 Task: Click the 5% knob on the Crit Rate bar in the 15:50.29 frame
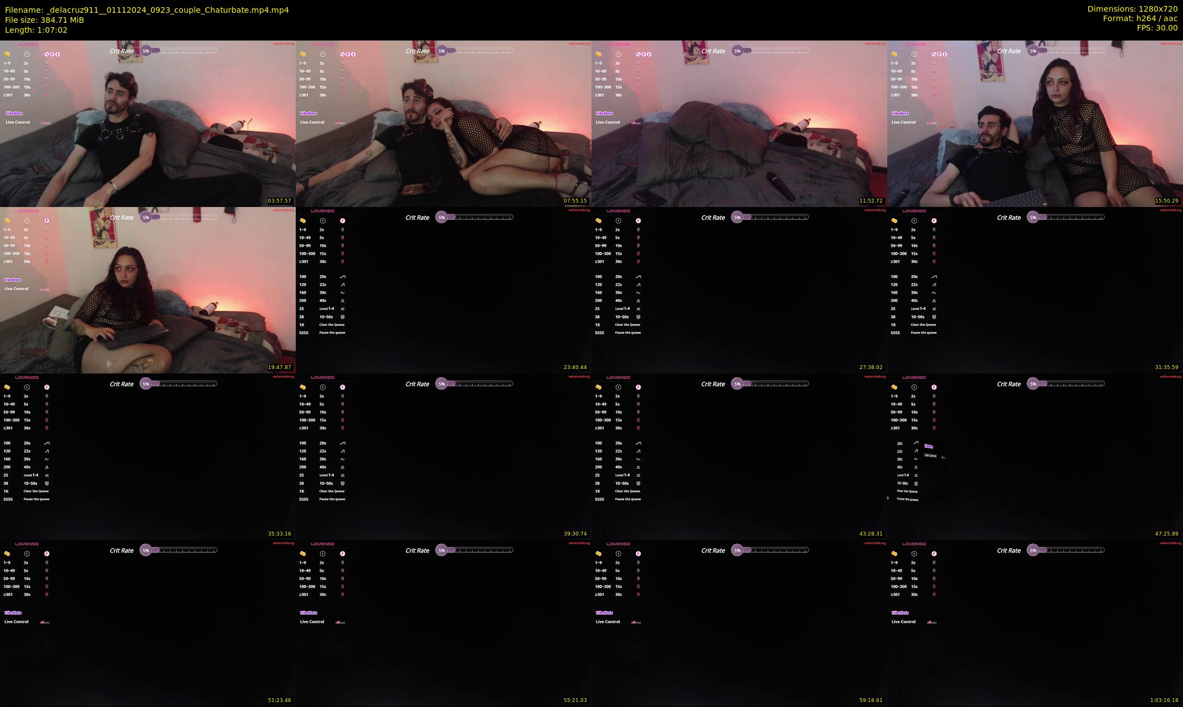click(1033, 51)
